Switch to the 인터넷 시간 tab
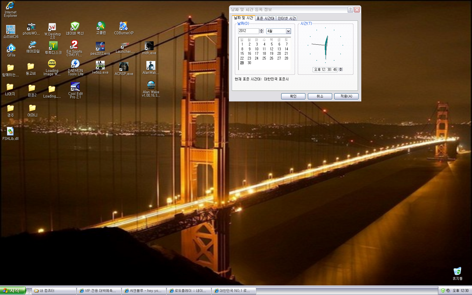The image size is (472, 295). click(x=287, y=18)
